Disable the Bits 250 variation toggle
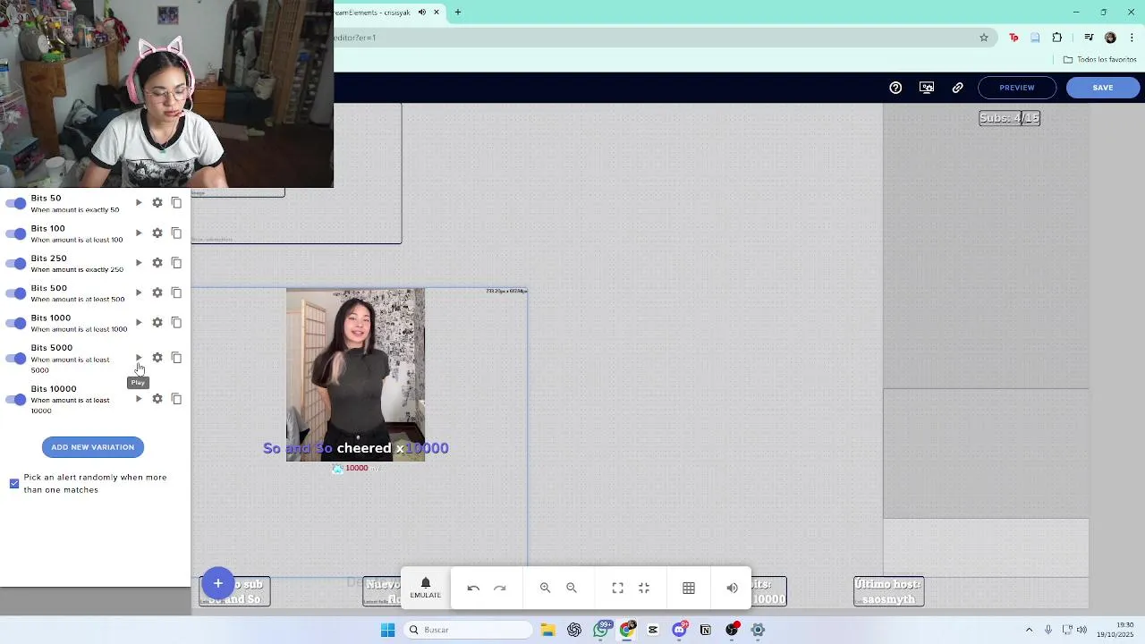This screenshot has height=644, width=1145. click(15, 263)
